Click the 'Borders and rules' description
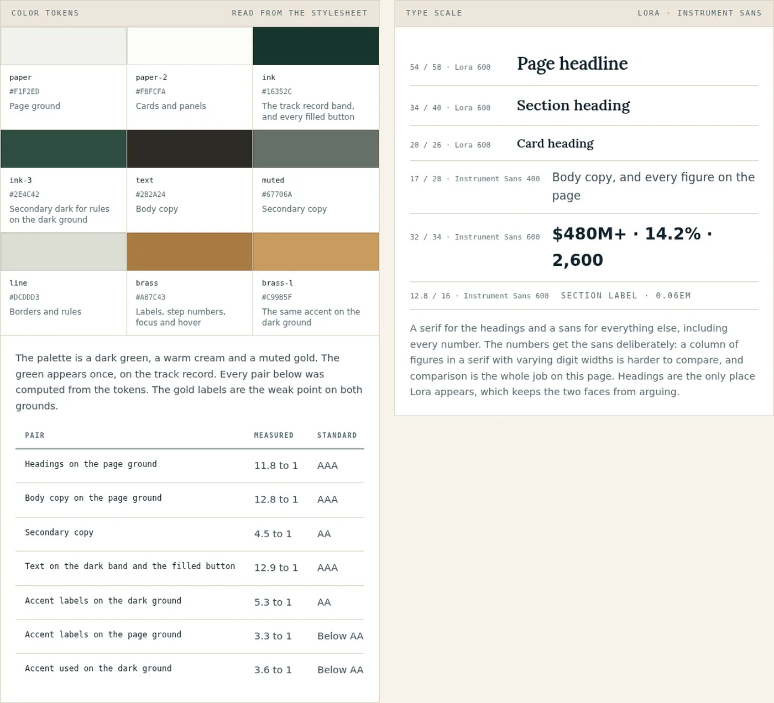Image resolution: width=774 pixels, height=703 pixels. pos(45,312)
